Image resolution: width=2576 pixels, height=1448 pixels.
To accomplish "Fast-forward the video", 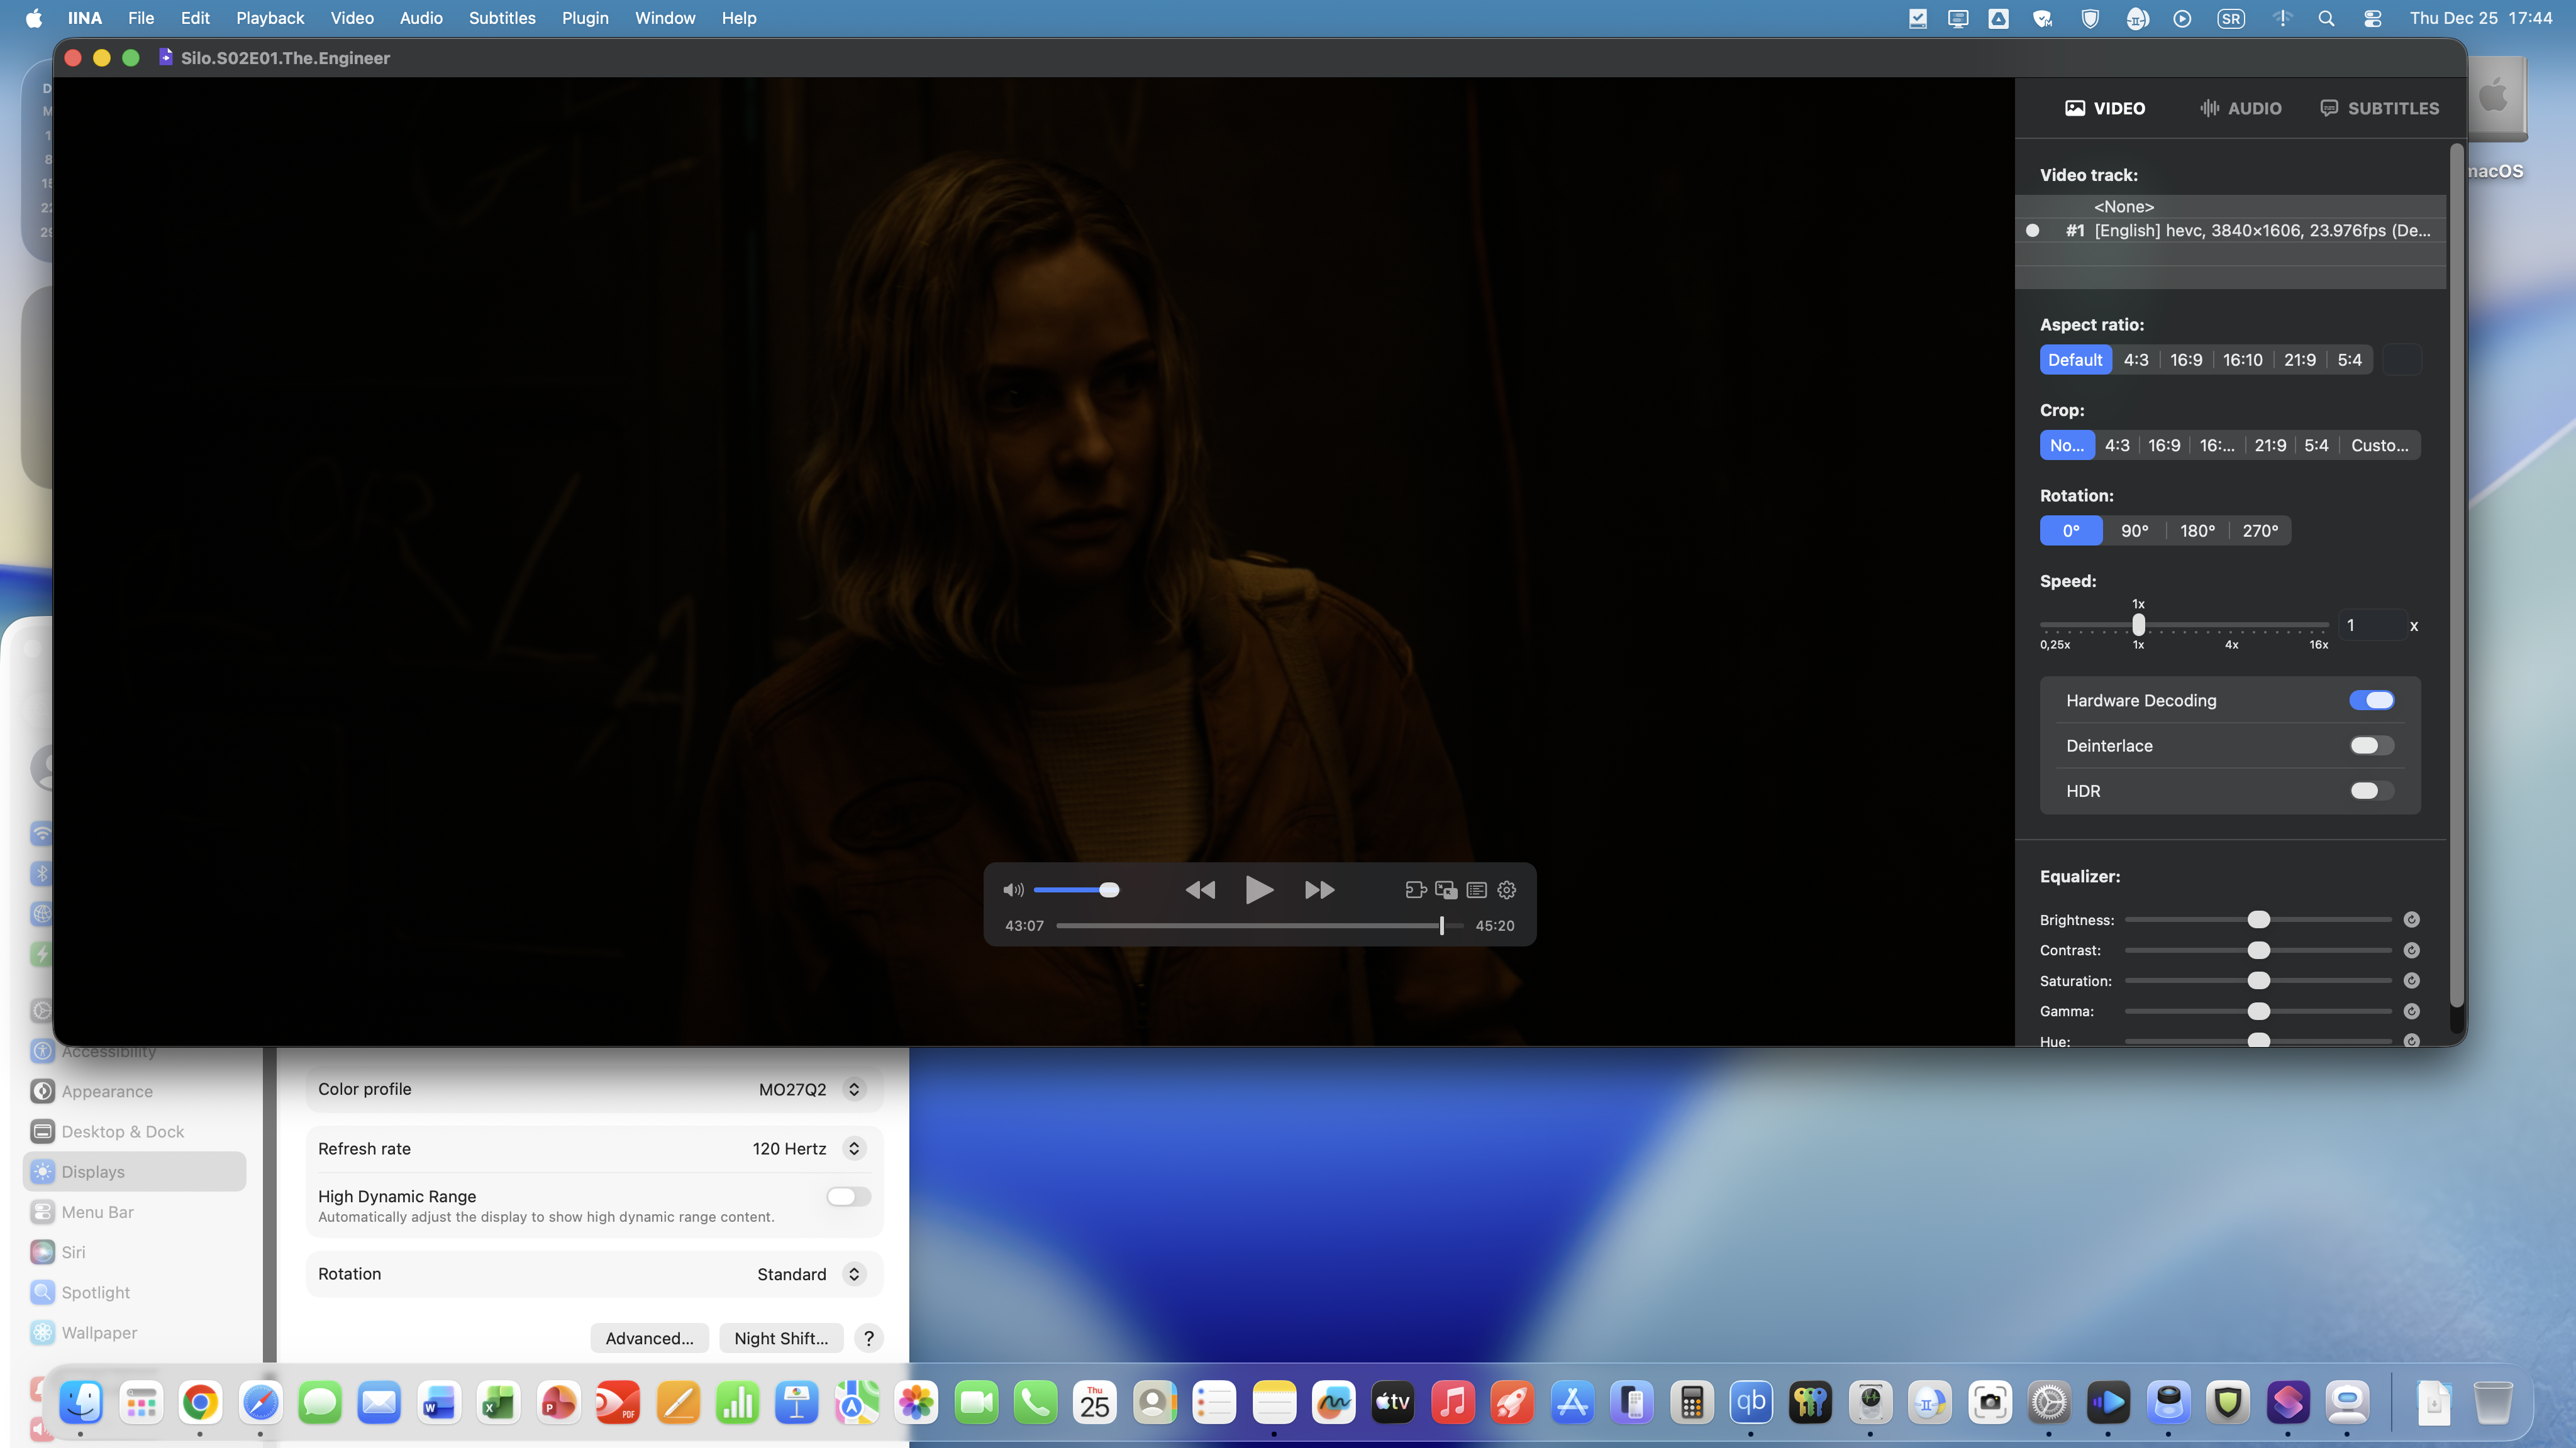I will pyautogui.click(x=1319, y=889).
